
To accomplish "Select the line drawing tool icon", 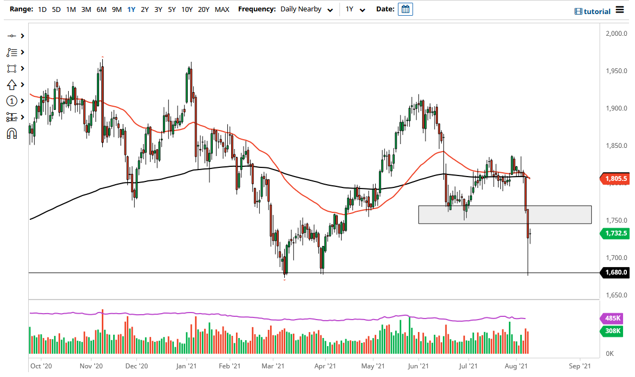I will 12,36.
